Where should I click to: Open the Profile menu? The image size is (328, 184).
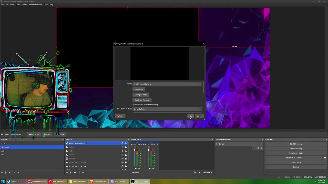25,5
